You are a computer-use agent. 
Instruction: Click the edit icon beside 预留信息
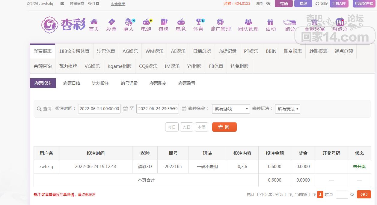click(98, 4)
